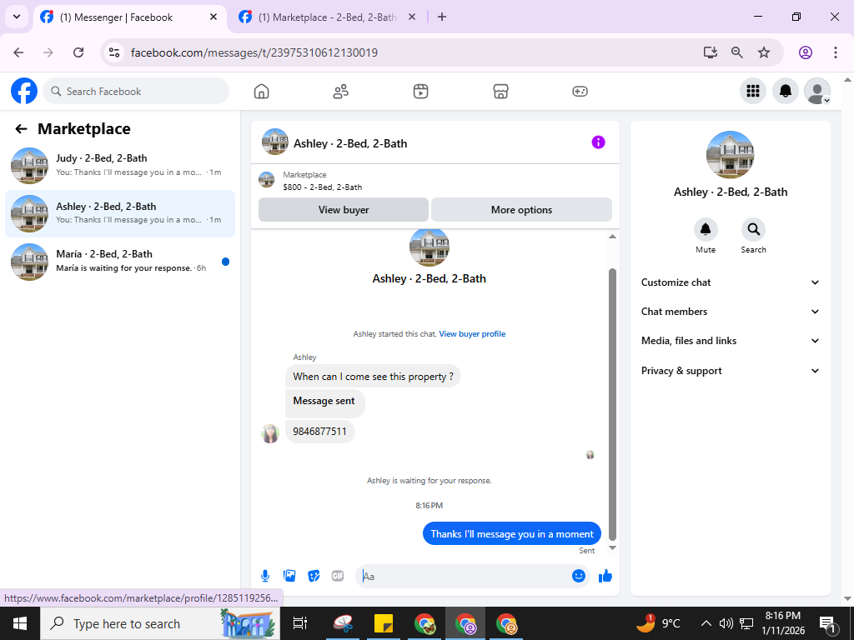Open the emoji picker in message box
The height and width of the screenshot is (640, 854).
click(579, 576)
